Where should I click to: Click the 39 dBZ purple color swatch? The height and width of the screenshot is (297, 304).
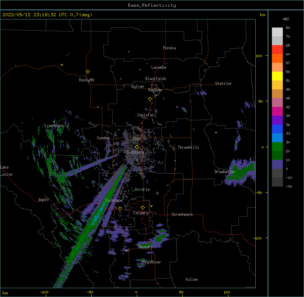[x=277, y=120]
